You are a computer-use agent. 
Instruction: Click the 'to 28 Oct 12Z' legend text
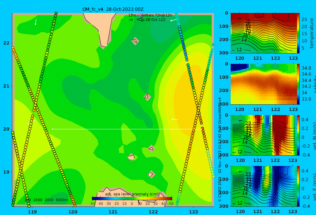[153, 20]
